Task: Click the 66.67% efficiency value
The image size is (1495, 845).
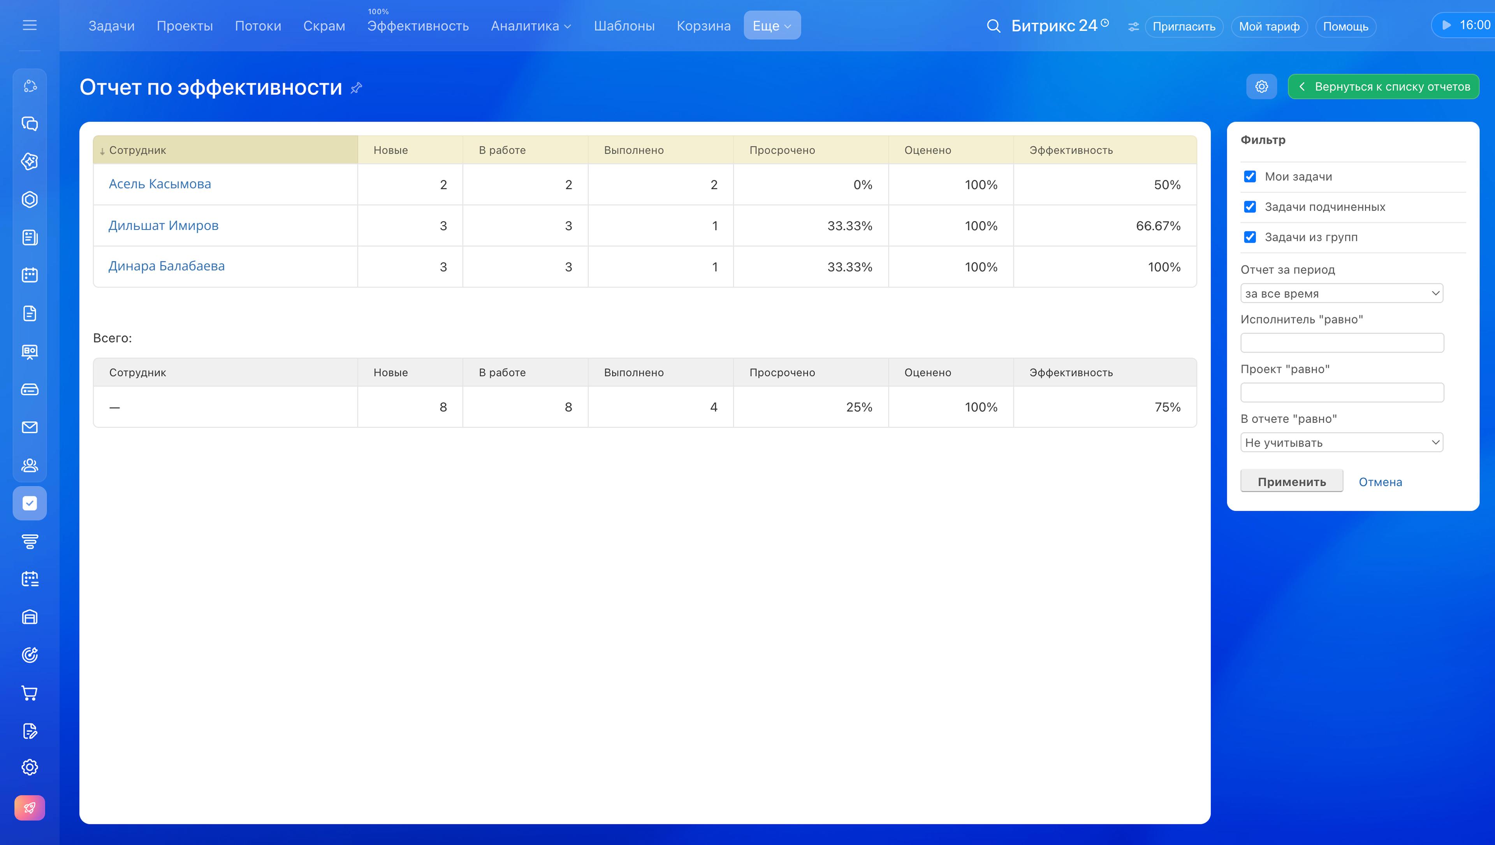Action: tap(1158, 226)
